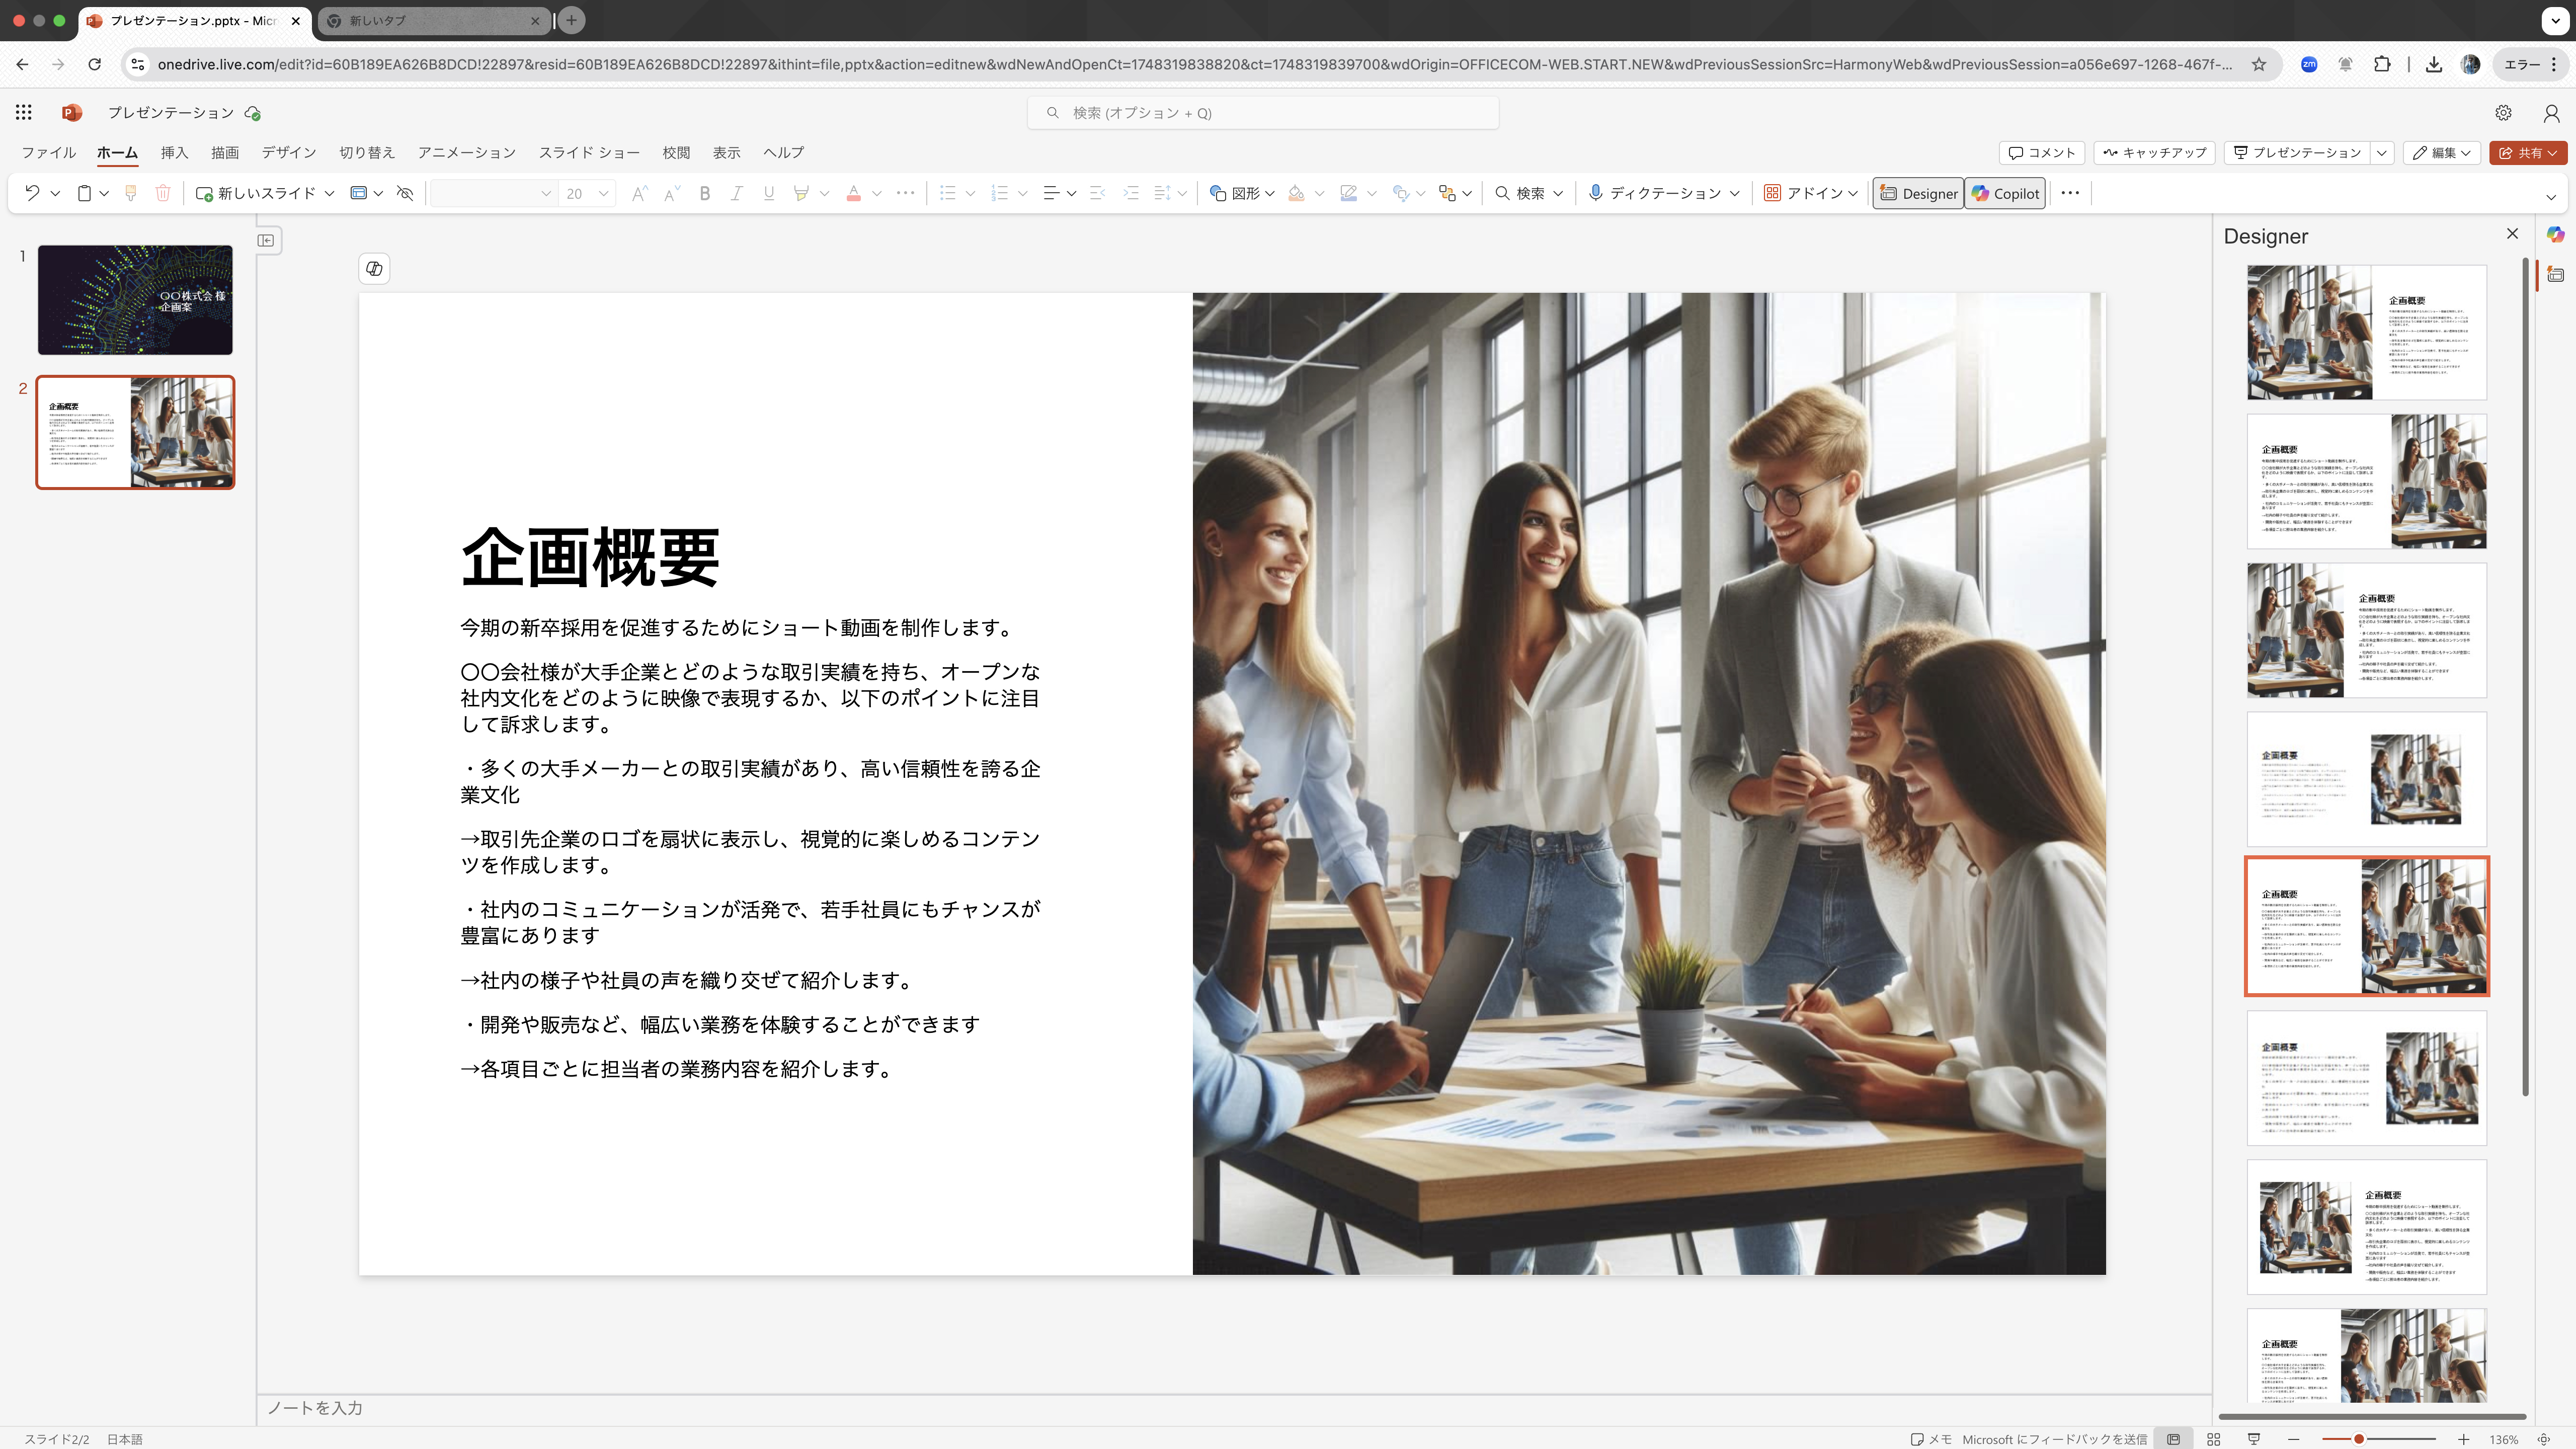
Task: Open the 図形 shapes dropdown
Action: coord(1241,193)
